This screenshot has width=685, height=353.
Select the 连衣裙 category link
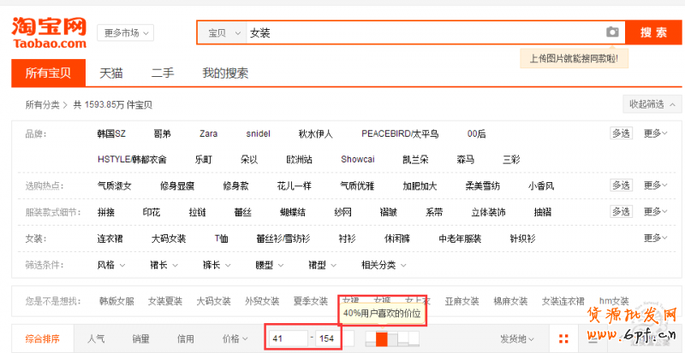pos(110,238)
